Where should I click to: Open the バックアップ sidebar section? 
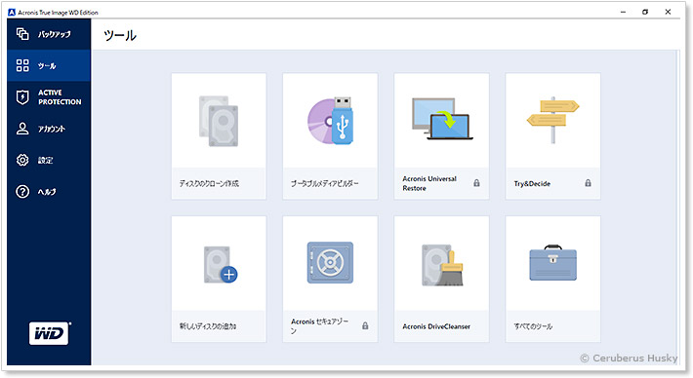[x=49, y=34]
